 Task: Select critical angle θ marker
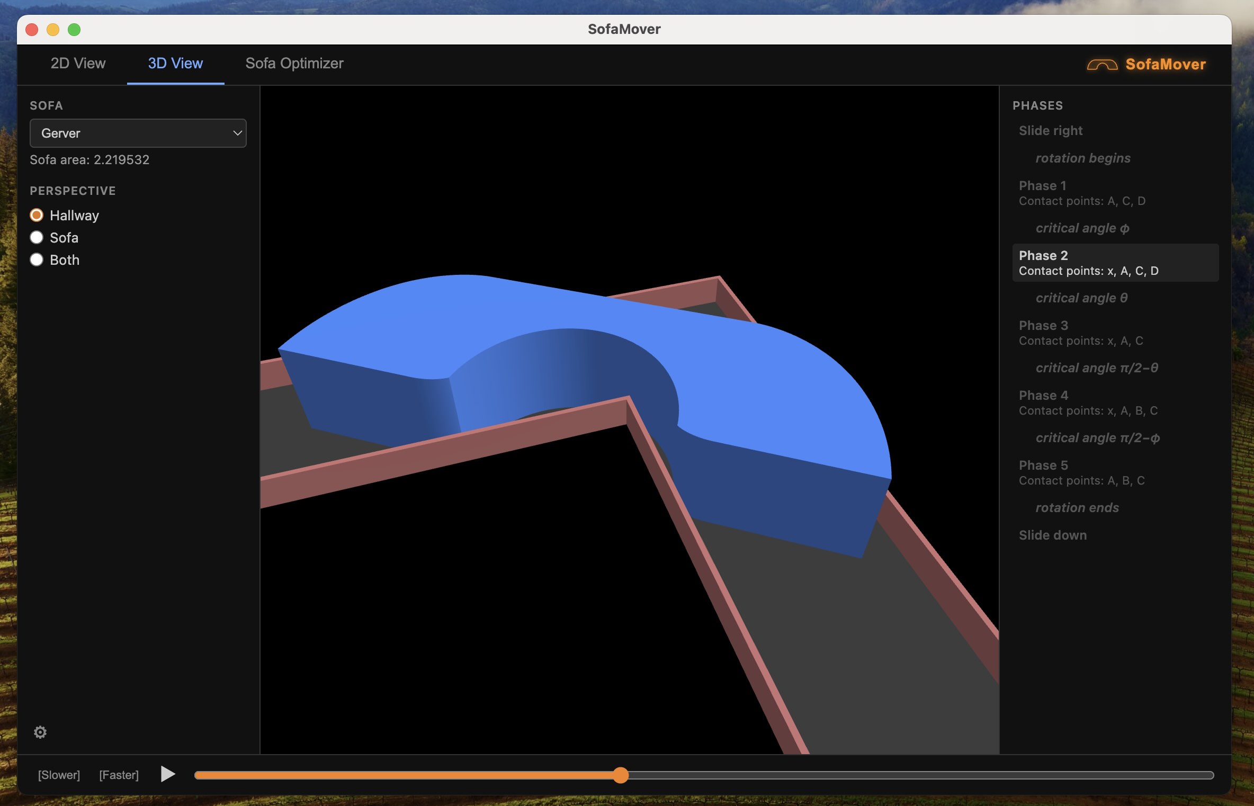click(1081, 298)
